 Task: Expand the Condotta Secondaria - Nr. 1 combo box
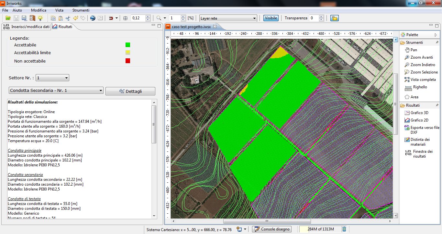pos(56,91)
